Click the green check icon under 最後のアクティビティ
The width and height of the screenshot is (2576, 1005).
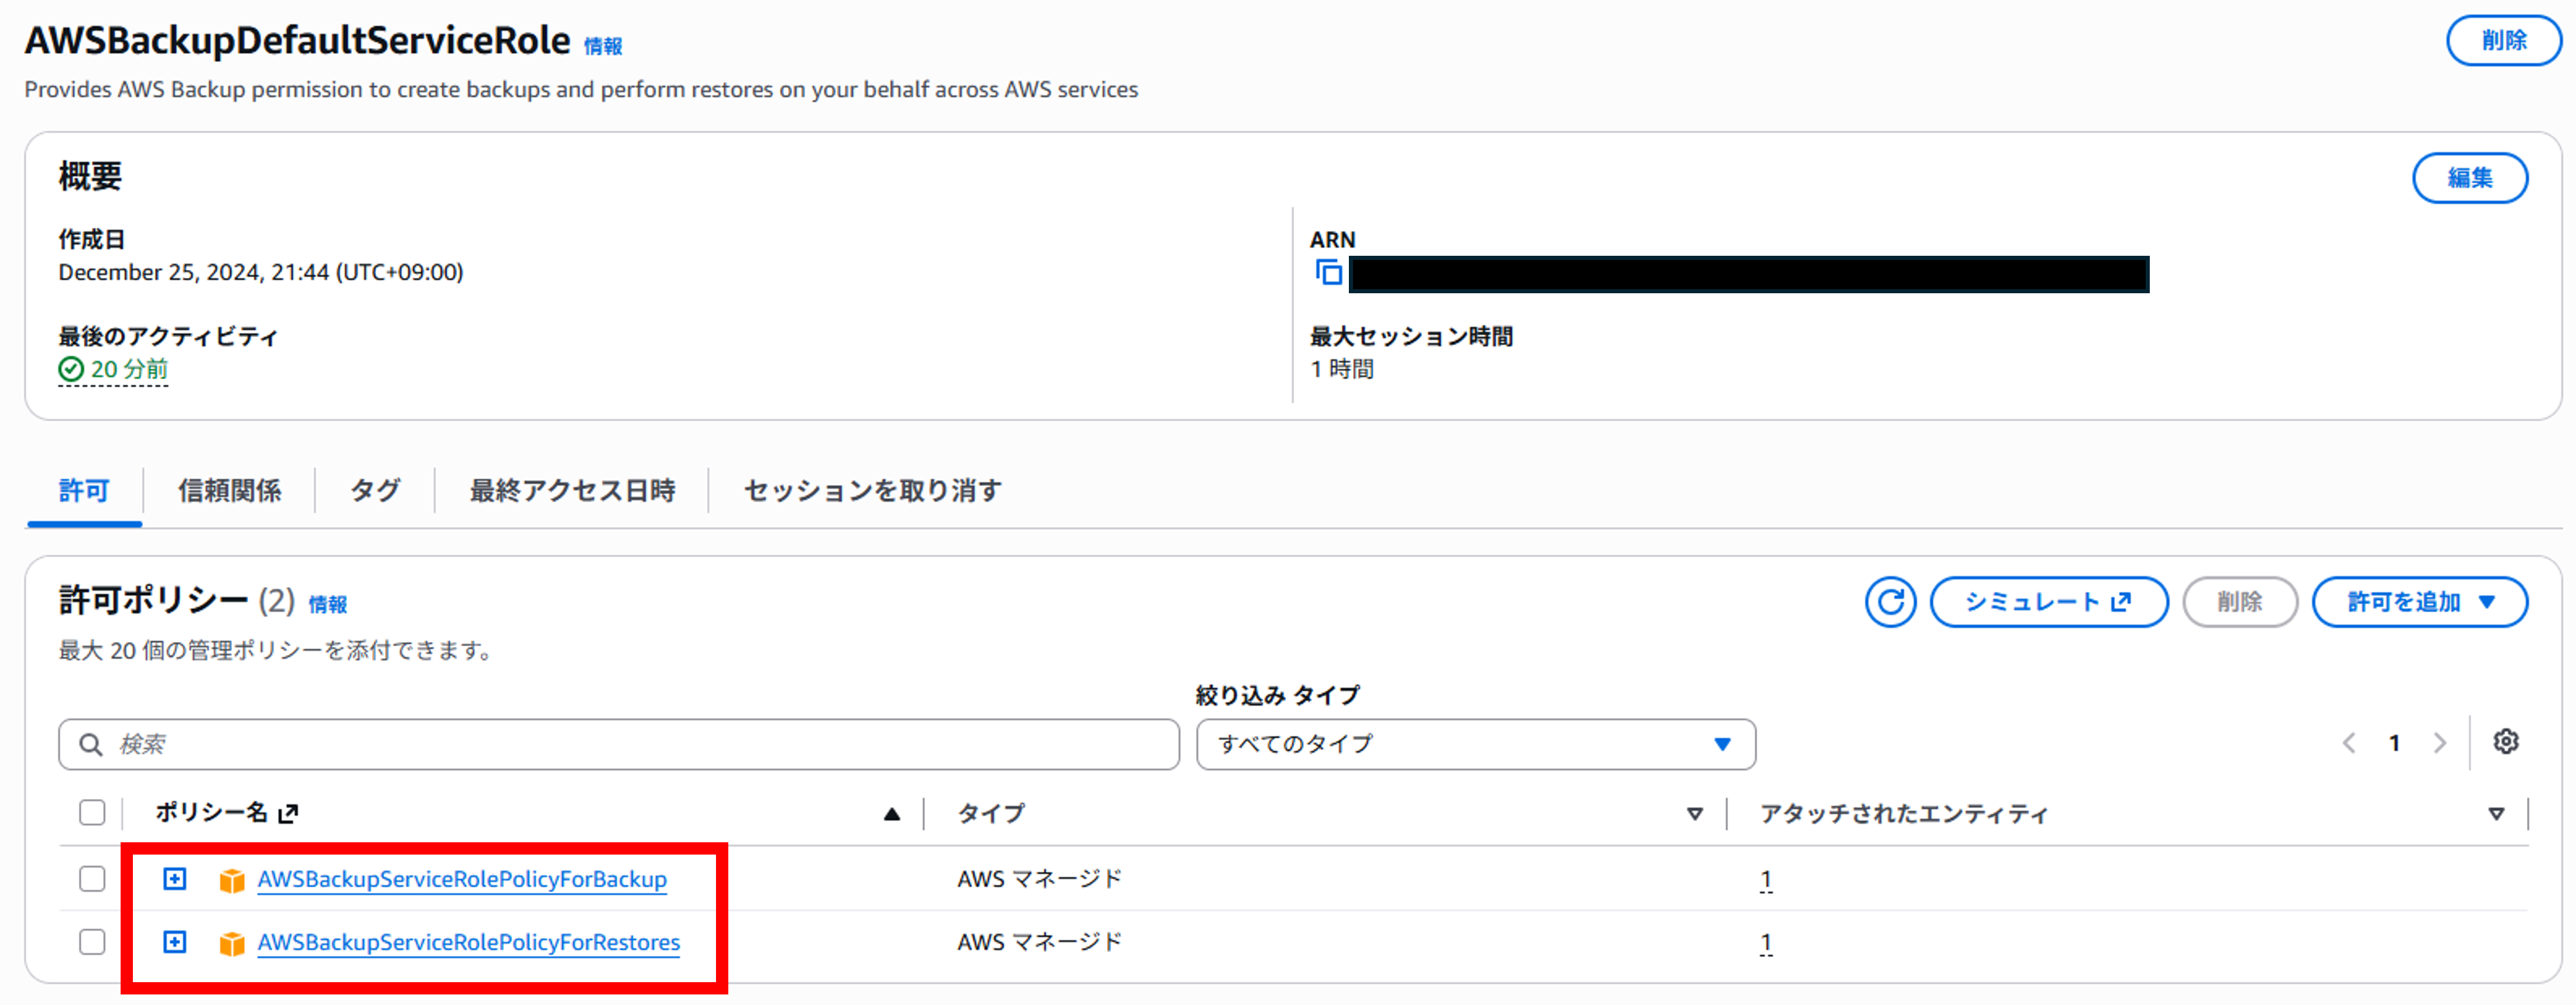71,370
